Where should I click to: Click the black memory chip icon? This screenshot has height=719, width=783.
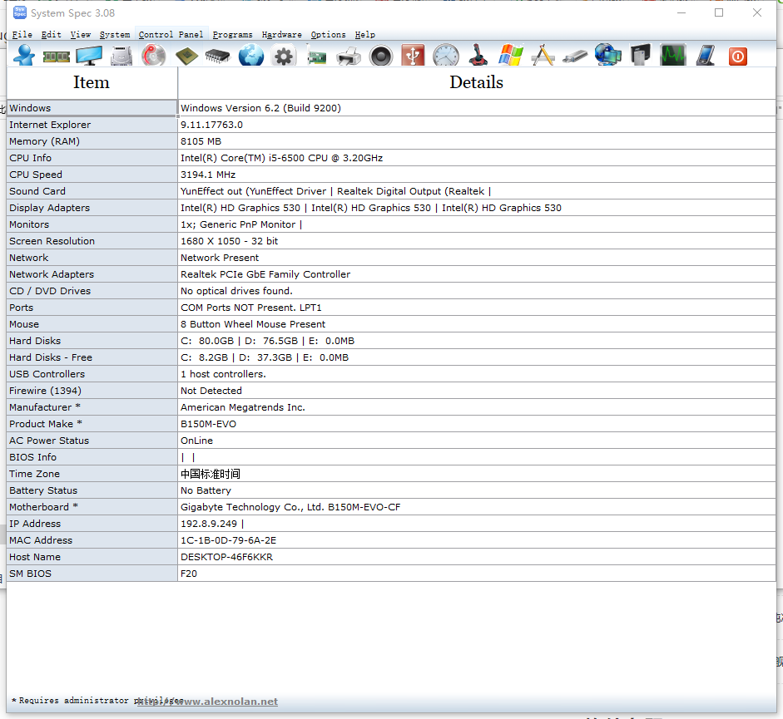(218, 56)
